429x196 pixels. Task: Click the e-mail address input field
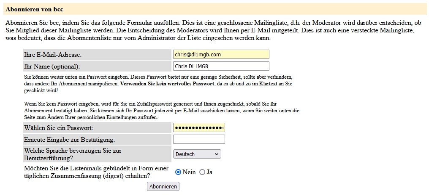pos(221,54)
